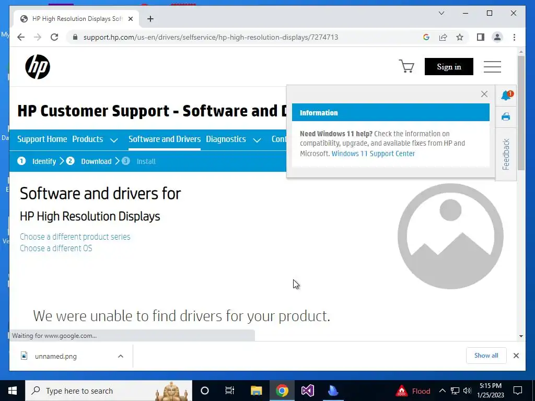Viewport: 535px width, 401px height.
Task: Go back in browser history
Action: pyautogui.click(x=21, y=37)
